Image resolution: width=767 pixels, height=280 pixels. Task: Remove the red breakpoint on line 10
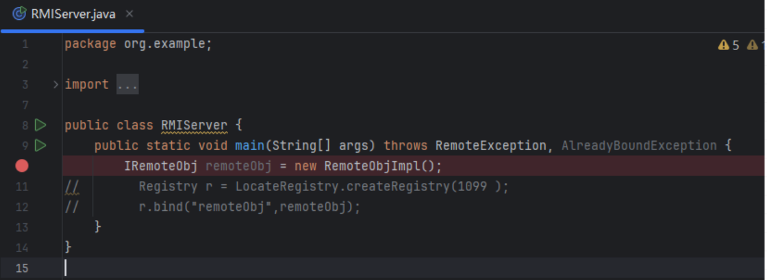22,166
